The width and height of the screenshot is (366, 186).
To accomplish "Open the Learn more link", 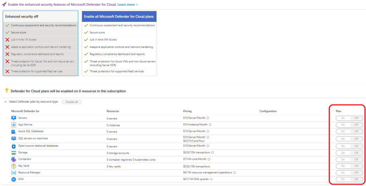I will coord(128,4).
